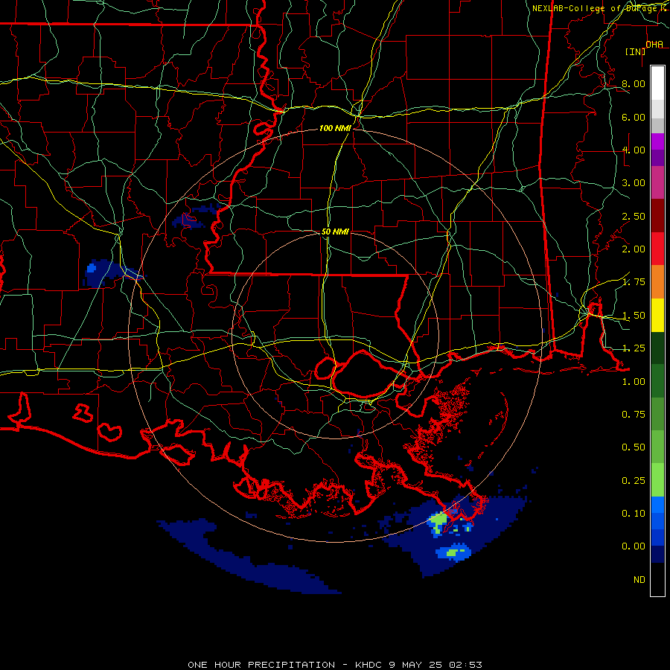The image size is (670, 670).
Task: Click the white 8.00 legend swatch
Action: point(657,83)
